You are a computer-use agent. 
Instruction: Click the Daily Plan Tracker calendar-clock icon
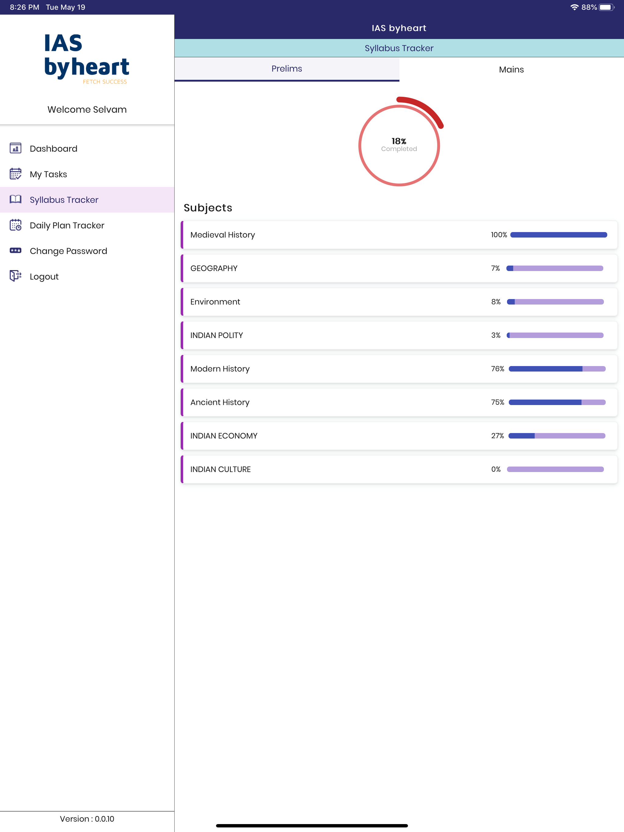[16, 225]
